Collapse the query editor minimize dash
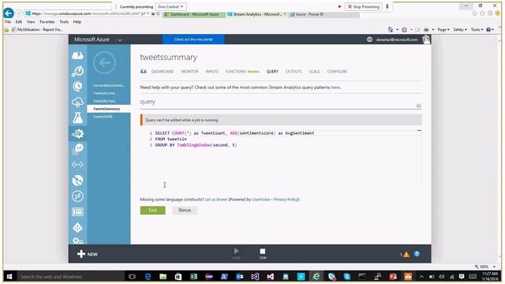The height and width of the screenshot is (284, 505). click(419, 130)
